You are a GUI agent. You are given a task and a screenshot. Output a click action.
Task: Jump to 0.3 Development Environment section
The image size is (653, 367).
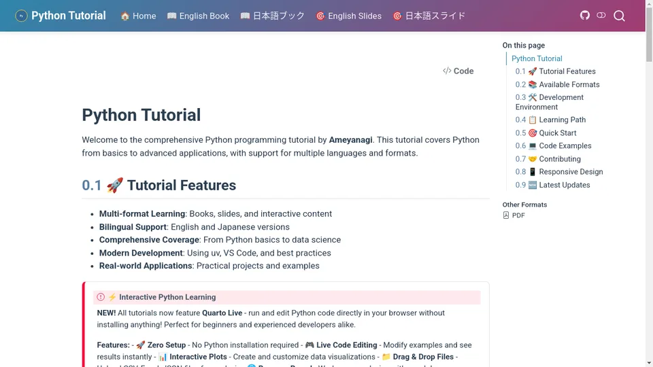point(550,102)
